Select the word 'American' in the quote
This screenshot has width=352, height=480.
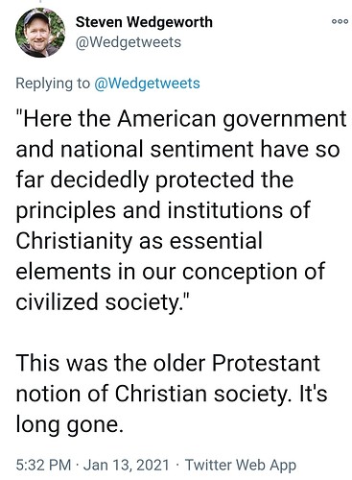coord(166,119)
